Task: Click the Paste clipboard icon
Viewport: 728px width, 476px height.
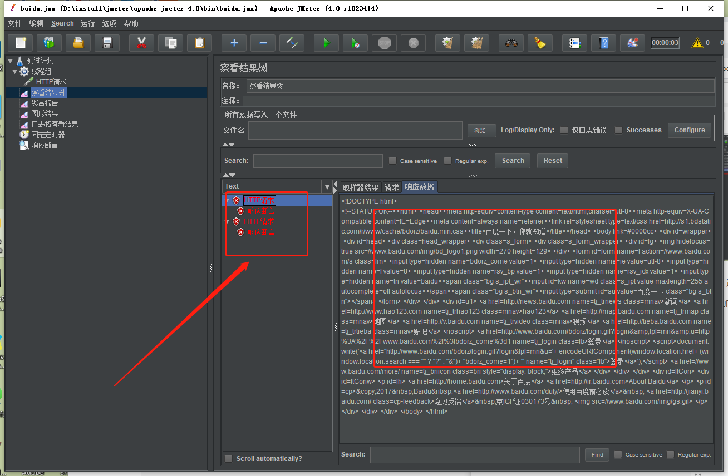Action: point(199,43)
